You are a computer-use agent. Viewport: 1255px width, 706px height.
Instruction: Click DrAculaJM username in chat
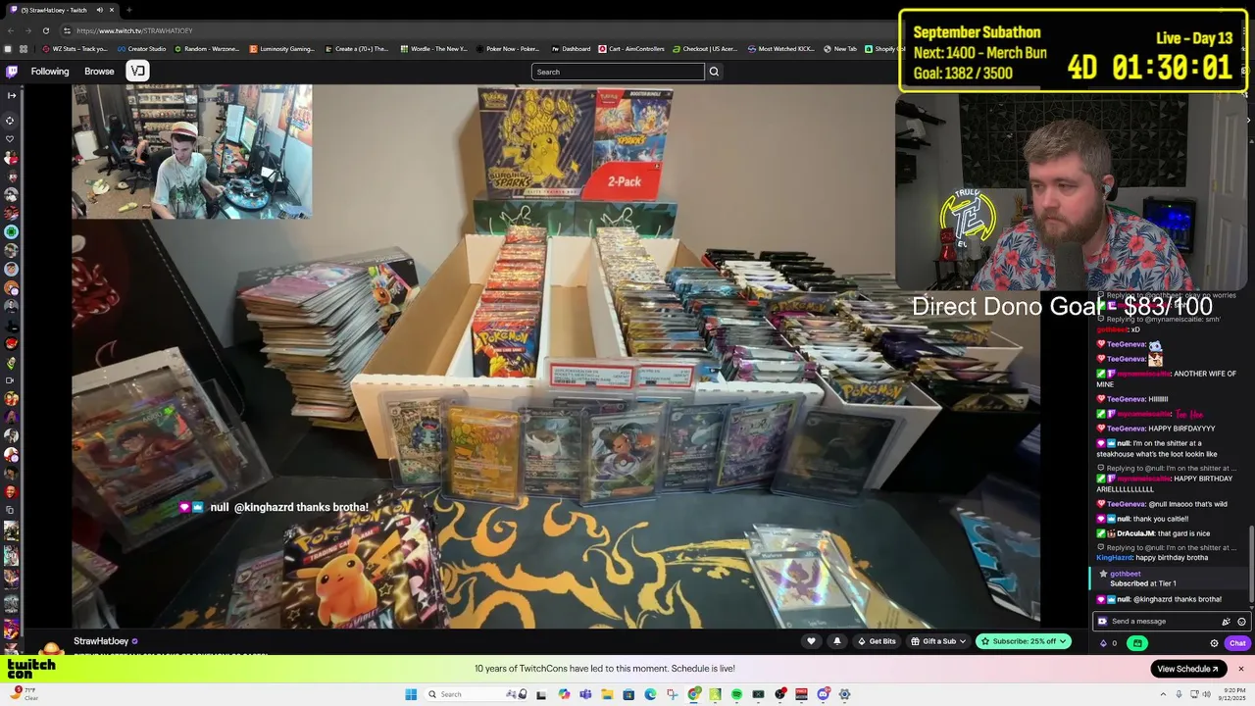coord(1135,533)
